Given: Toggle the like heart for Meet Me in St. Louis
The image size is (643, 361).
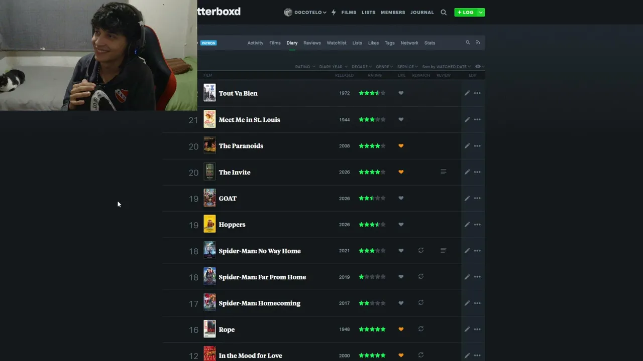Looking at the screenshot, I should (x=401, y=119).
